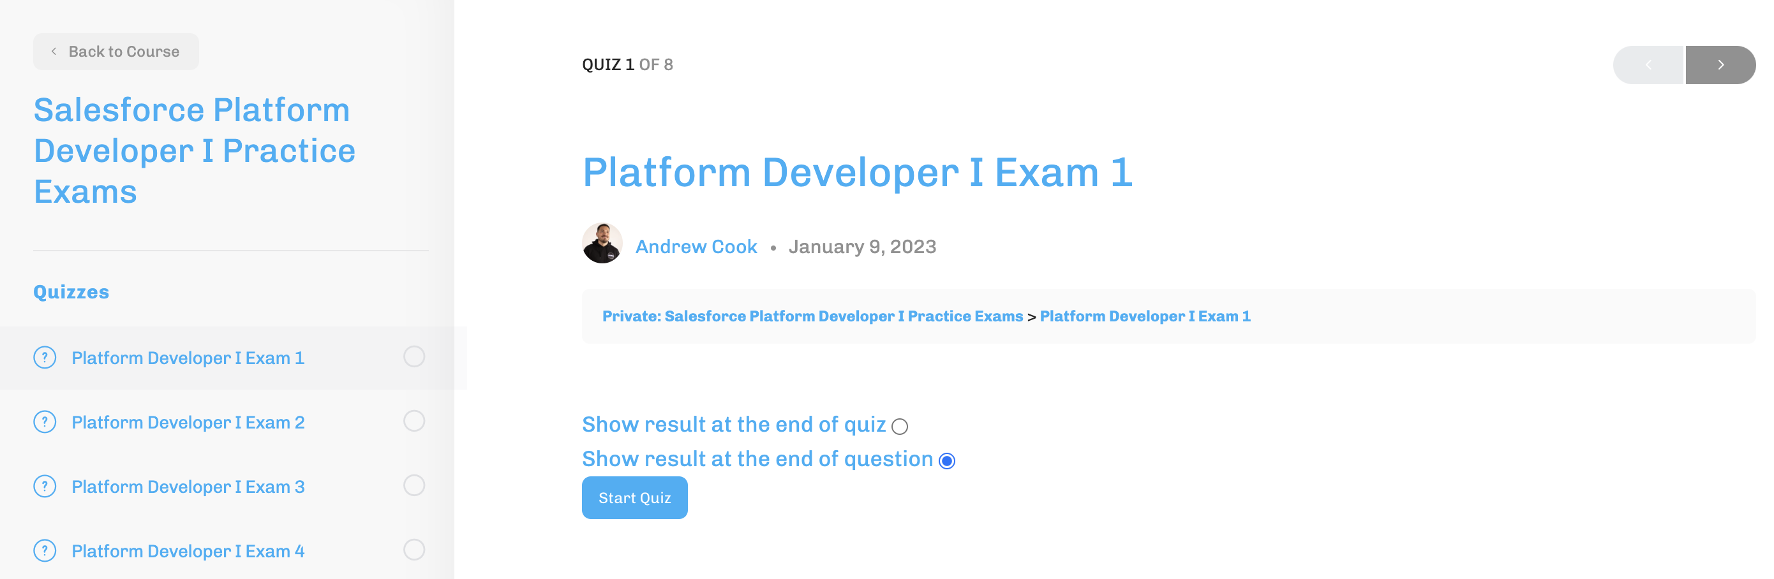Click the QUIZ 1 OF 8 indicator
This screenshot has width=1774, height=579.
tap(627, 64)
